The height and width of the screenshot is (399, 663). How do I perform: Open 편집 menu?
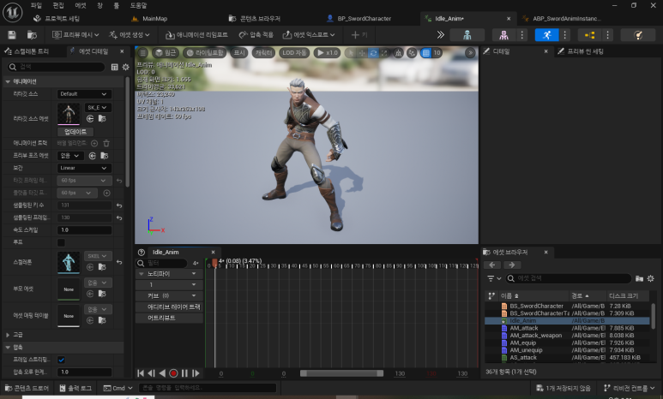pyautogui.click(x=58, y=5)
